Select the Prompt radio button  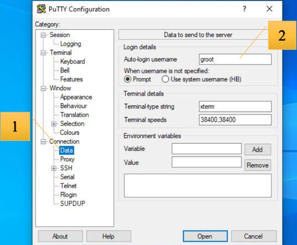pyautogui.click(x=128, y=79)
